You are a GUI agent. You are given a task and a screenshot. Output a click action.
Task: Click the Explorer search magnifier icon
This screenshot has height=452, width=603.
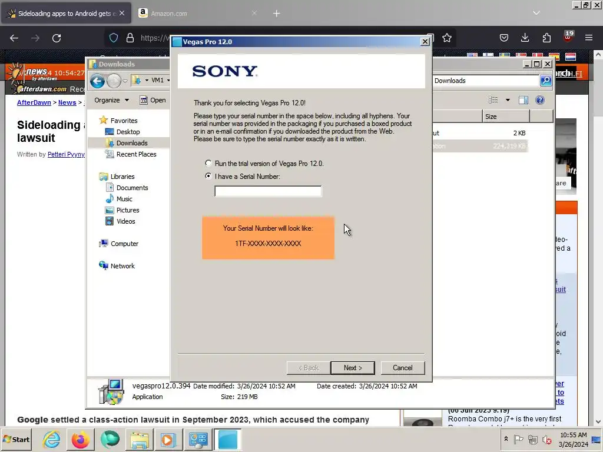click(x=546, y=80)
